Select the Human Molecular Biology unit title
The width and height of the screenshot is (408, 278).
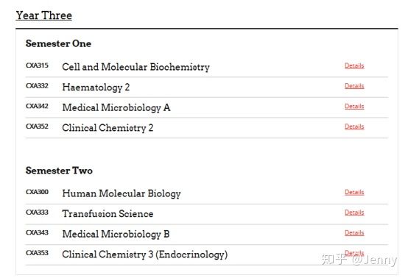(x=122, y=193)
